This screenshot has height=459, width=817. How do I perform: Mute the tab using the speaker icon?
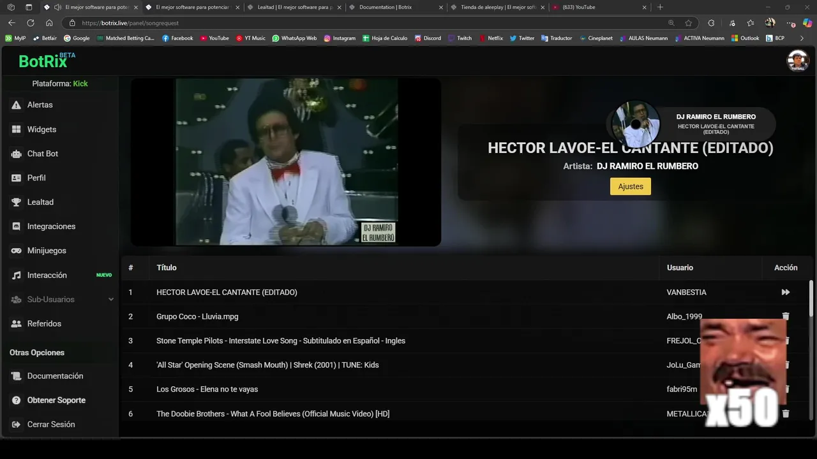[x=58, y=7]
